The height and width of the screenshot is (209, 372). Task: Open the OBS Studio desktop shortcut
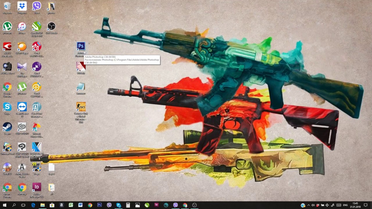point(51,28)
